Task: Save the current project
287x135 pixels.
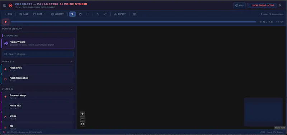Action: (24, 14)
